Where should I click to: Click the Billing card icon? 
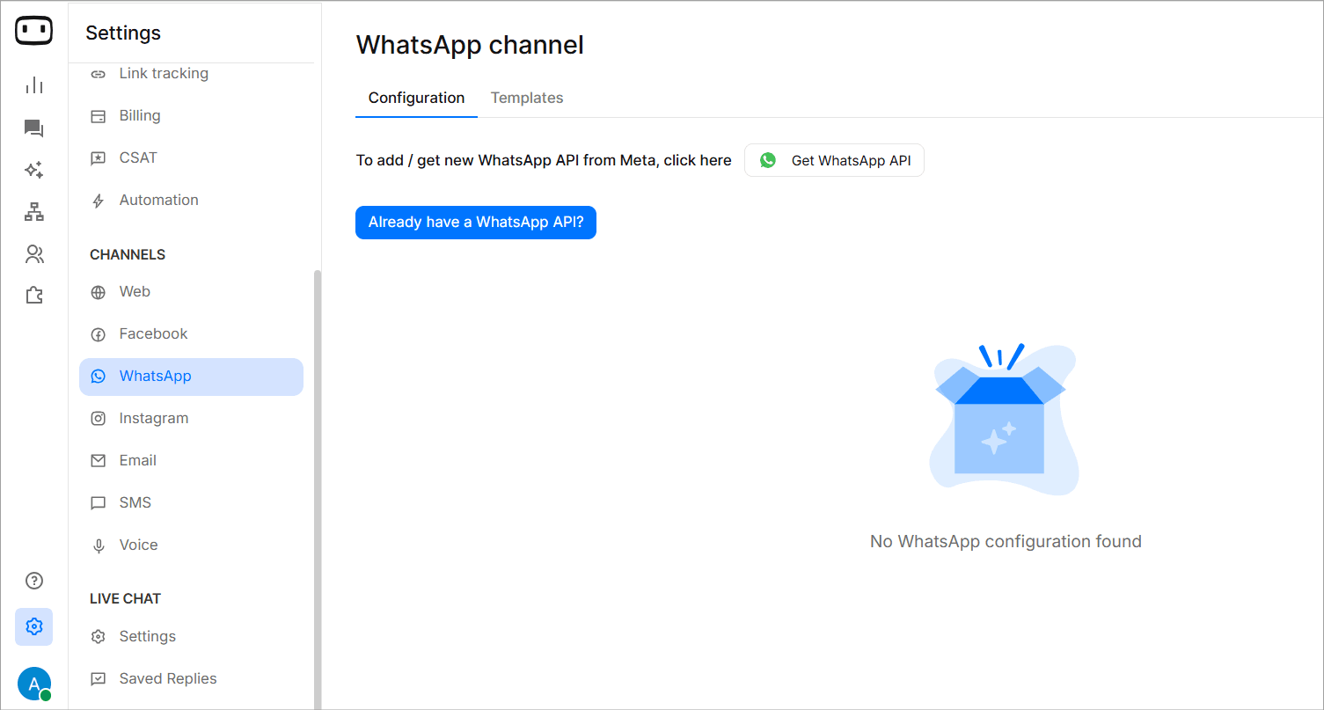(x=99, y=116)
